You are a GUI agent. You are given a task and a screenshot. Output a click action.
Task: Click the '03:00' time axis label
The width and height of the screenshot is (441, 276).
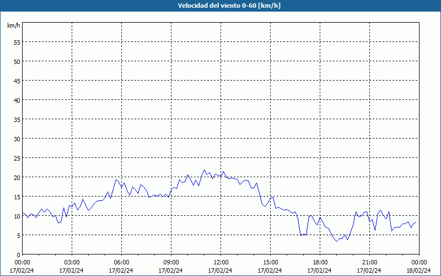coord(72,263)
